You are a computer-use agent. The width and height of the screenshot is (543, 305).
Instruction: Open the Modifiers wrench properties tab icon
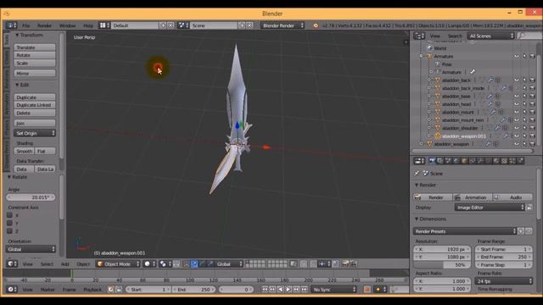pyautogui.click(x=480, y=161)
